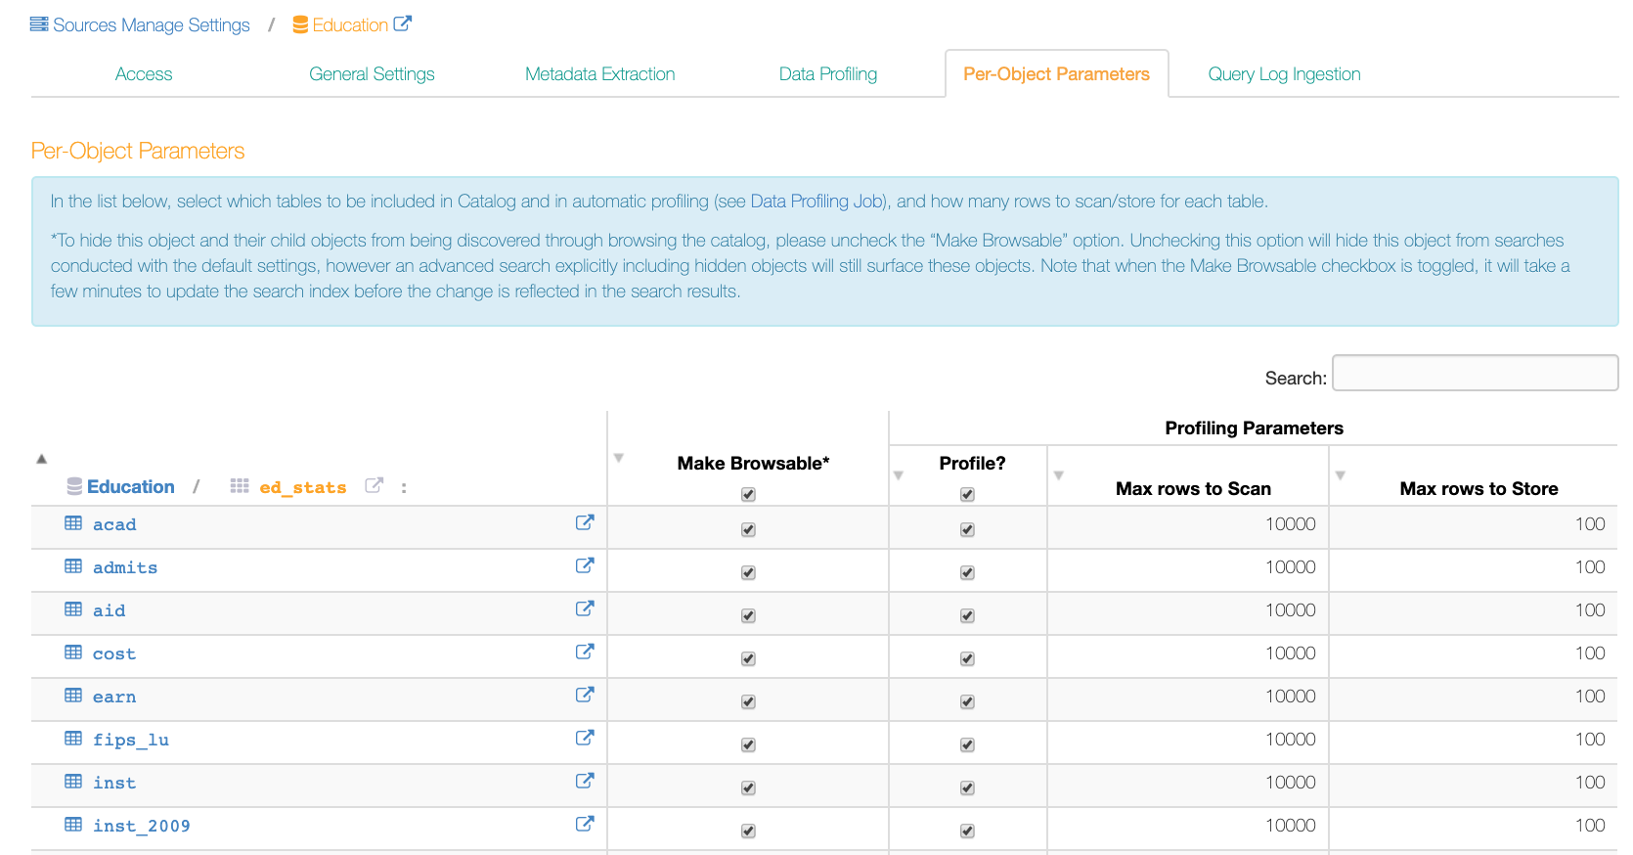
Task: Click external link icon next to Education breadcrumb
Action: click(403, 23)
